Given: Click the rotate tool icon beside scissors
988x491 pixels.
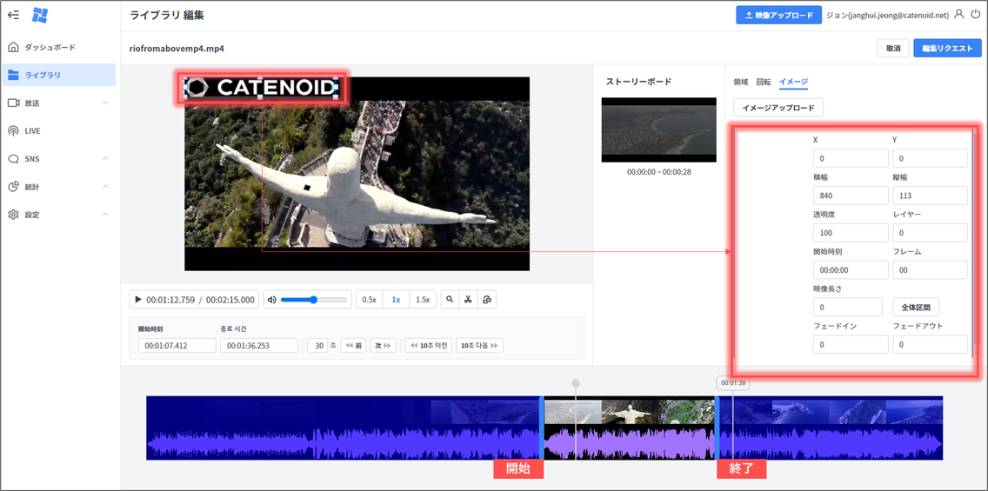Looking at the screenshot, I should point(487,300).
